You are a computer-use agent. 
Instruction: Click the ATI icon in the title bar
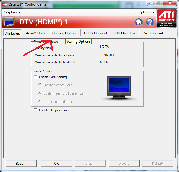click(x=5, y=4)
